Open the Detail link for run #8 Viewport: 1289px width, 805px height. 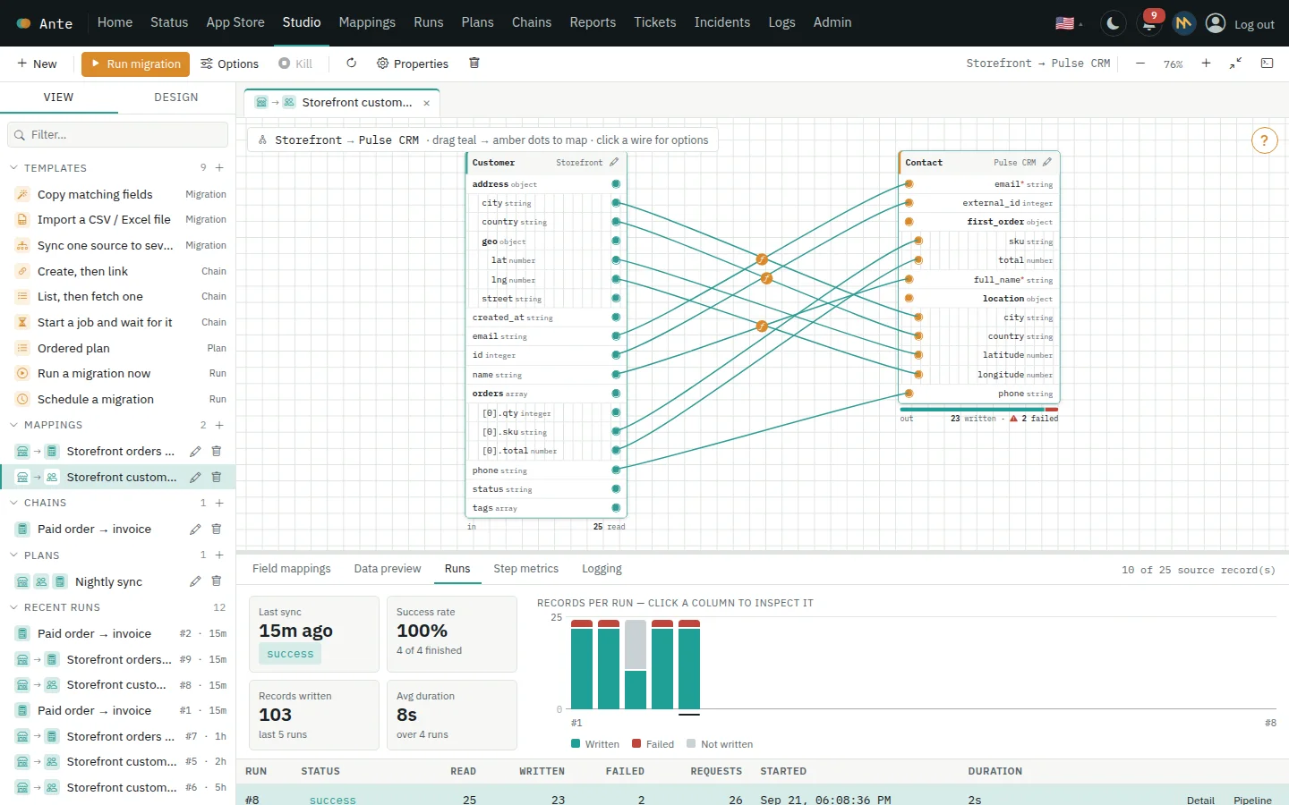pos(1200,800)
